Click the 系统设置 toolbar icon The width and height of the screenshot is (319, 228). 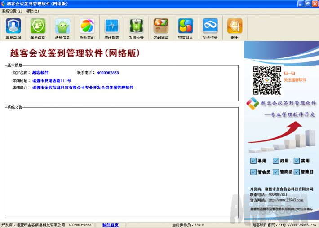(136, 26)
